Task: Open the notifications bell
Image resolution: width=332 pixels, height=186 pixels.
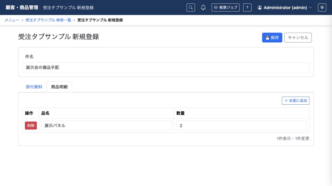Action: (x=203, y=7)
